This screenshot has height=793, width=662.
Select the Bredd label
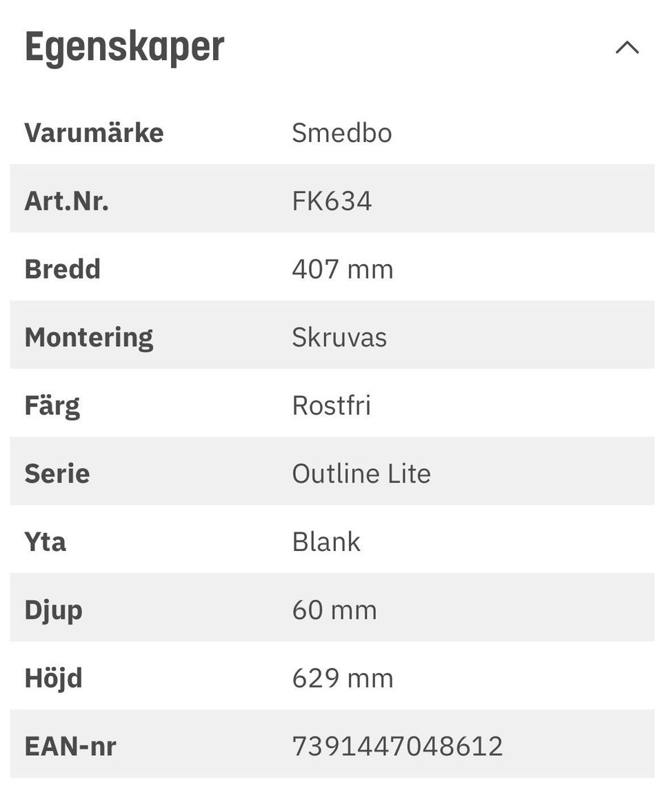[62, 269]
